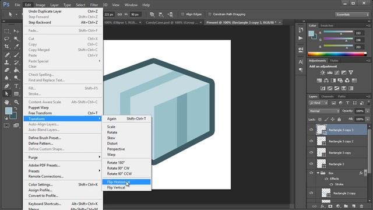The image size is (373, 210).
Task: Hide the Rectangle 3 copy 3 layer
Action: (x=311, y=129)
